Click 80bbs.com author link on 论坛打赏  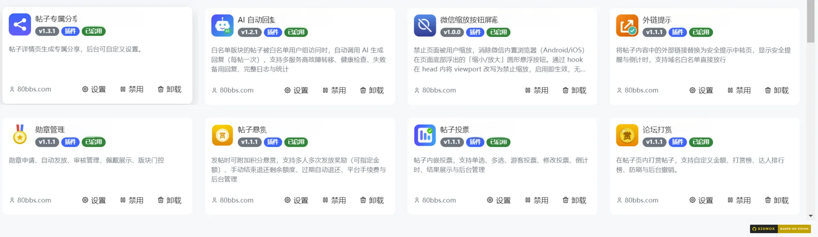(638, 200)
